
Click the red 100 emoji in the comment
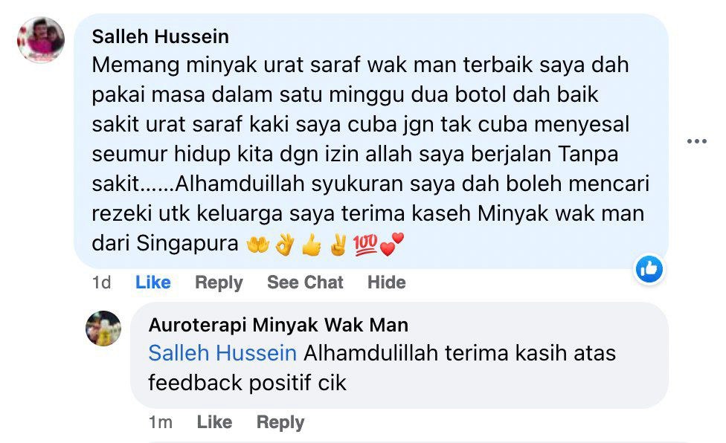point(366,244)
